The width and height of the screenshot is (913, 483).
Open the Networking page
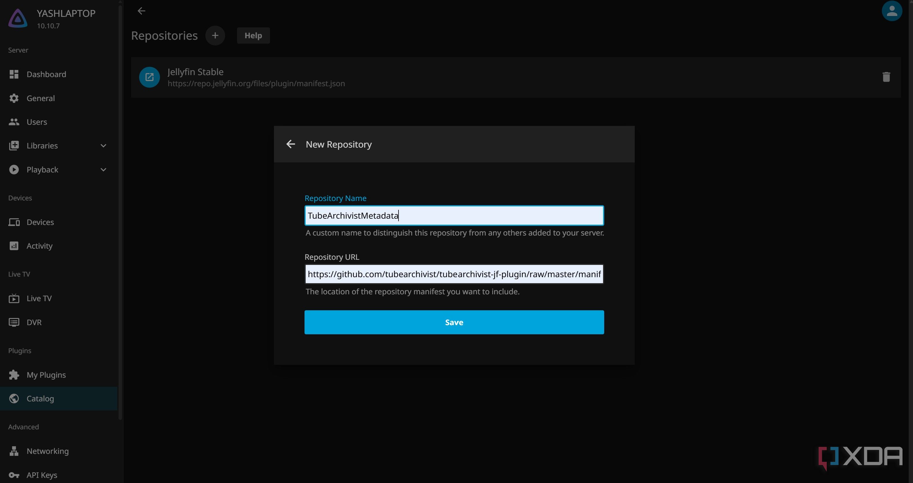pos(59,451)
